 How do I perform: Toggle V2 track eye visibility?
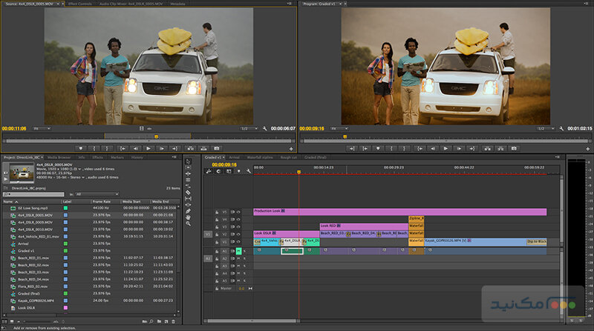point(238,234)
